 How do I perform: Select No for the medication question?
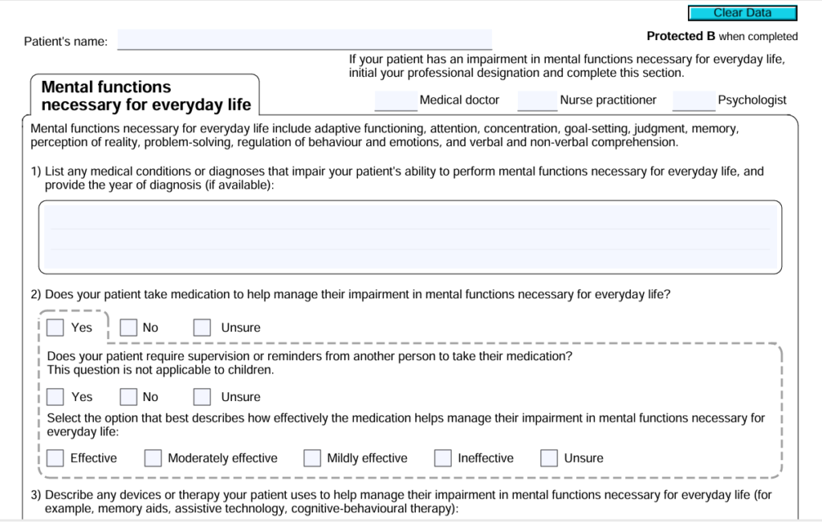(x=128, y=327)
